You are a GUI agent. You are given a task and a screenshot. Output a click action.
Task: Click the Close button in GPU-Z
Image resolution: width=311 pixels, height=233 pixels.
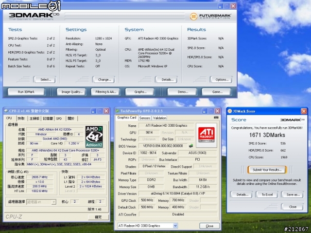tap(209, 226)
